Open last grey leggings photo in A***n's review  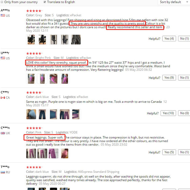(76, 40)
